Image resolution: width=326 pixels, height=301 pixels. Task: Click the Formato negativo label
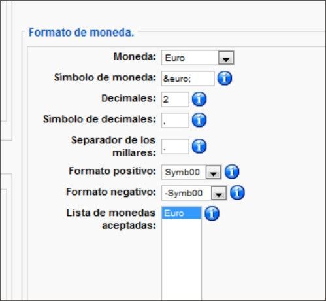111,192
